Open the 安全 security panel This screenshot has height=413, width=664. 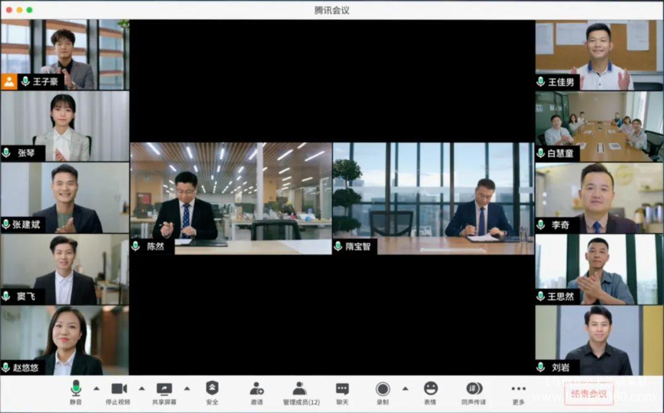tap(211, 388)
